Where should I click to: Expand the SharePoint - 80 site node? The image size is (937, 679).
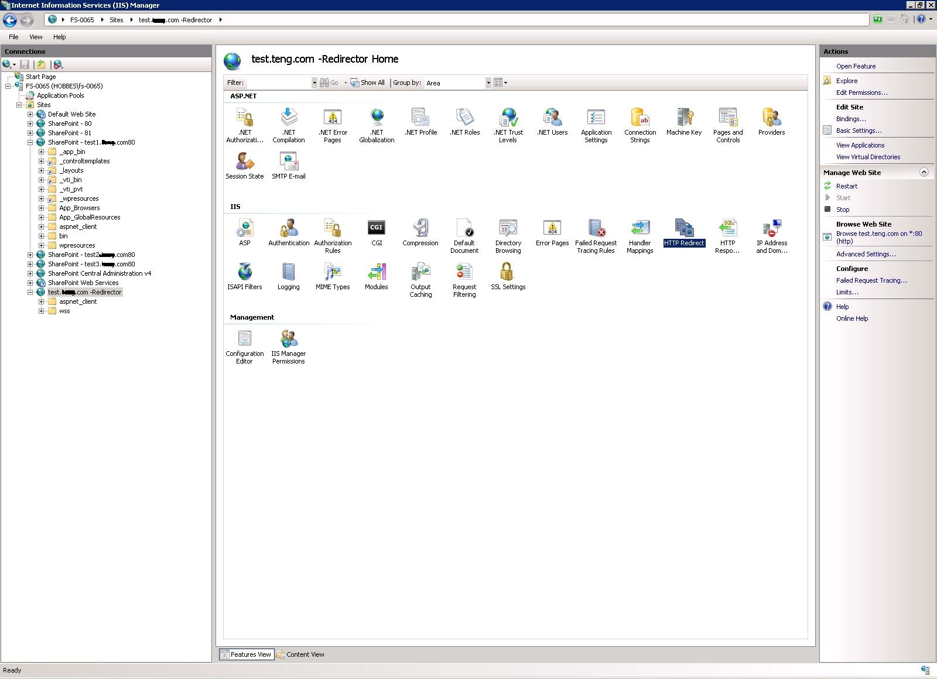click(30, 124)
